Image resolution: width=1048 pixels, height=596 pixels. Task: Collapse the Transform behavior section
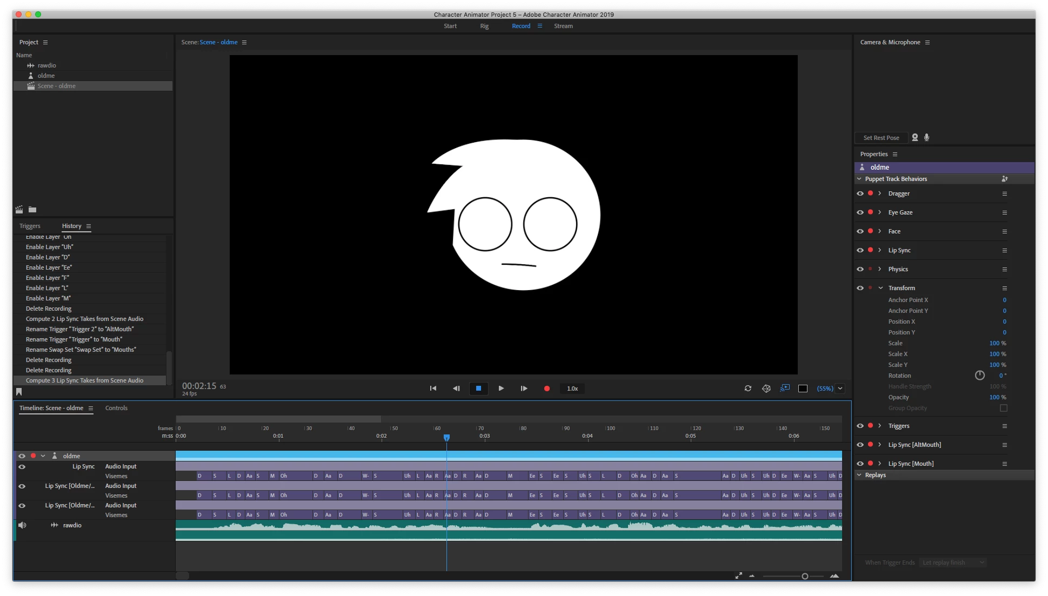click(x=880, y=288)
